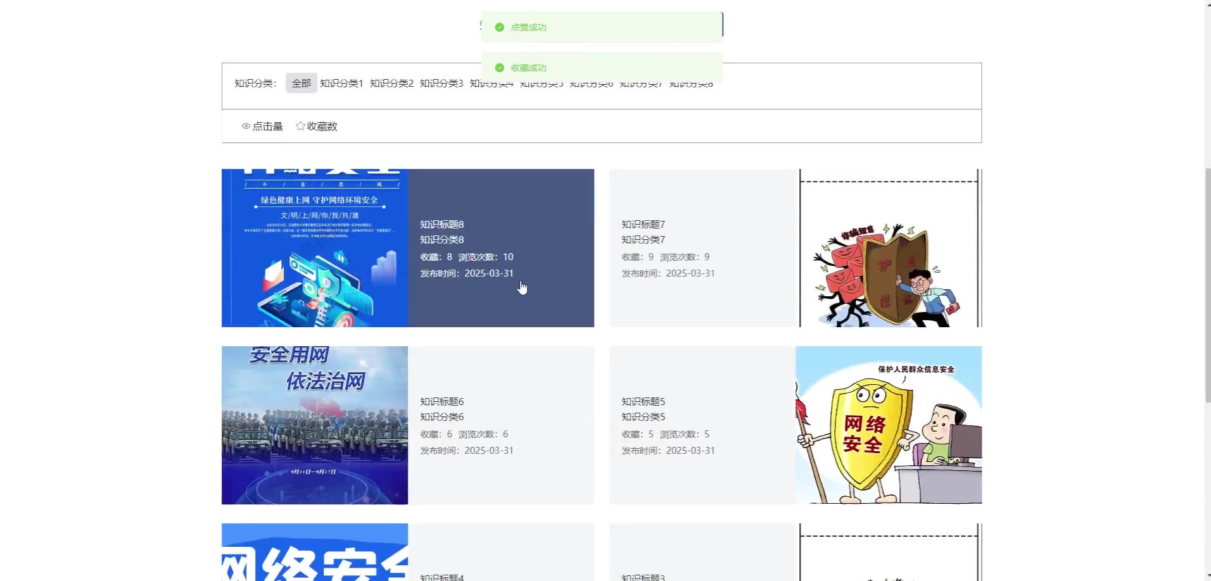This screenshot has height=581, width=1211.
Task: Click the shield cartoon thumbnail for 知识标题7
Action: pyautogui.click(x=889, y=248)
